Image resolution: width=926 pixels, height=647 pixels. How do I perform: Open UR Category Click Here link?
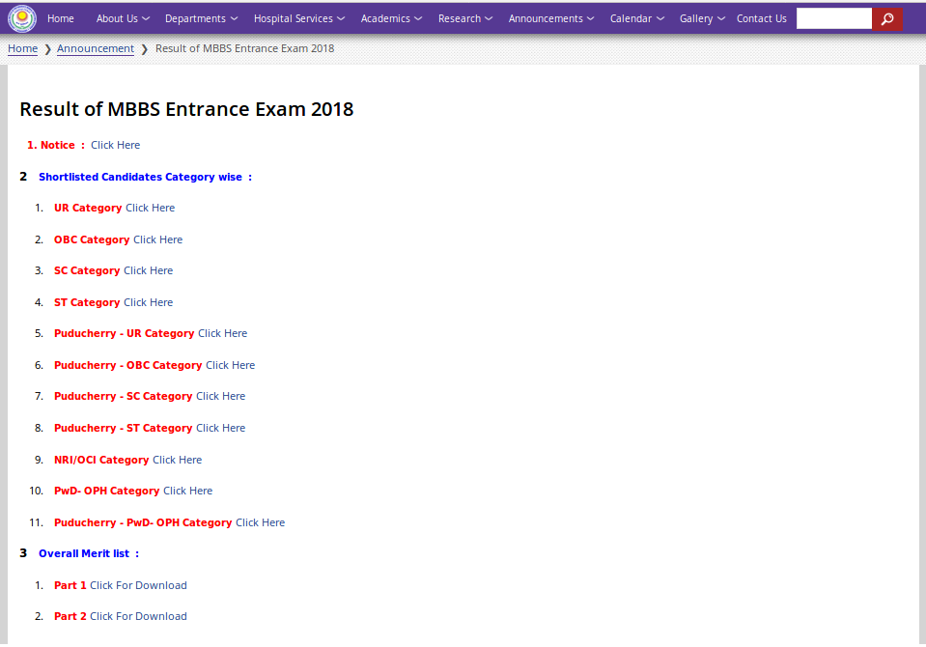point(150,208)
